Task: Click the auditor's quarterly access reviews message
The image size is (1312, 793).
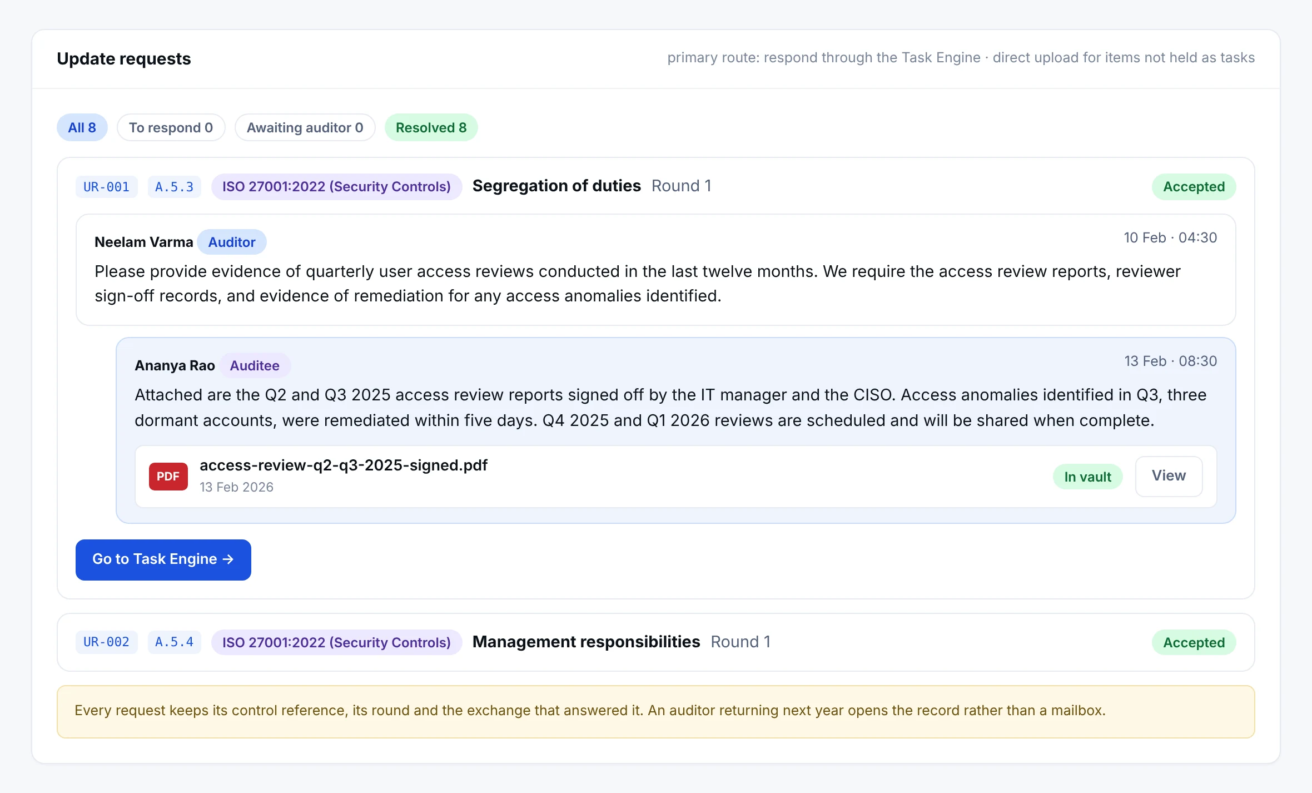Action: coord(637,284)
